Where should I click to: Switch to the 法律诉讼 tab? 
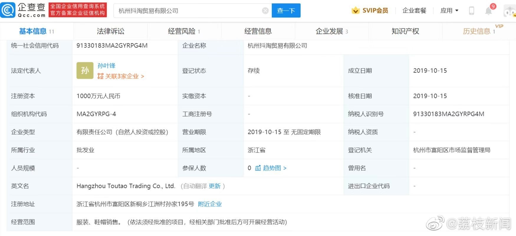pos(111,31)
